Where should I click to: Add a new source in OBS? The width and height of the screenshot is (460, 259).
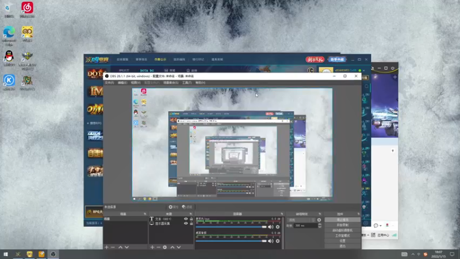click(x=152, y=247)
